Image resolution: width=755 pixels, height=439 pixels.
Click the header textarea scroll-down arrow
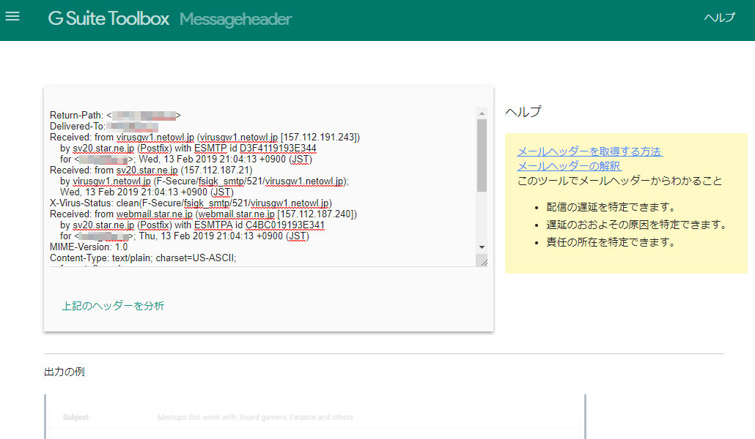(482, 247)
